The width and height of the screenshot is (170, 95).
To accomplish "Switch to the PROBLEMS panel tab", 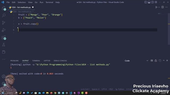I will 14,61.
